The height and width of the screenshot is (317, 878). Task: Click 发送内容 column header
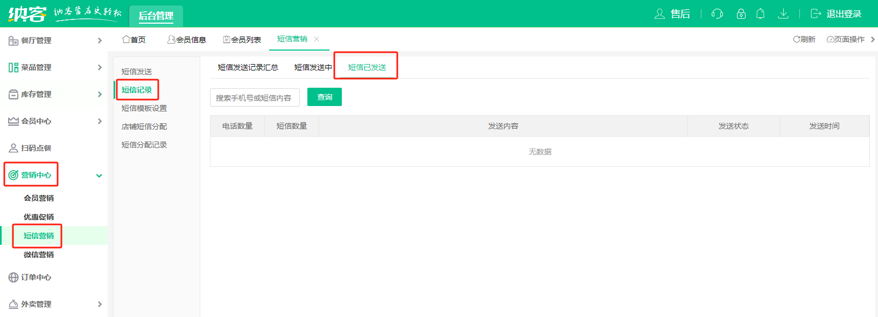point(503,126)
